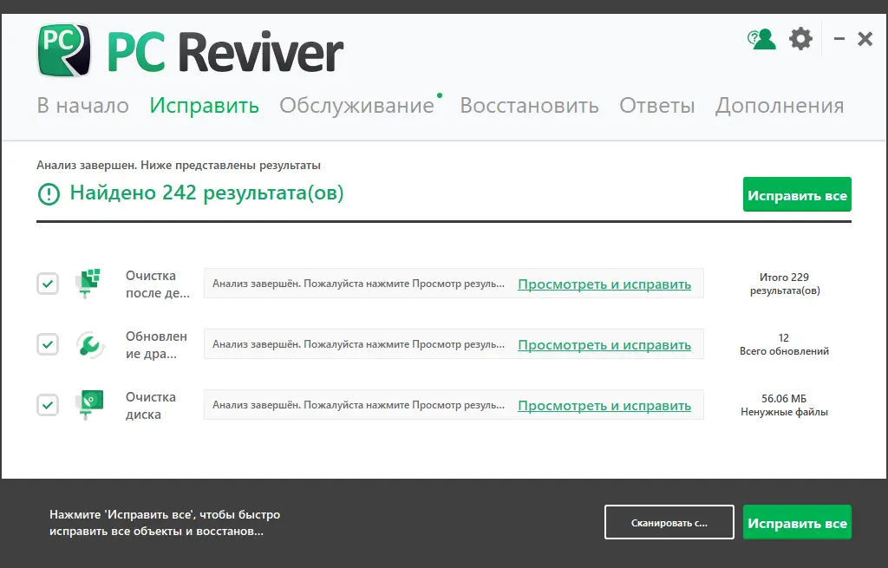
Task: Click the 12 Всего обновлений text
Action: 784,344
